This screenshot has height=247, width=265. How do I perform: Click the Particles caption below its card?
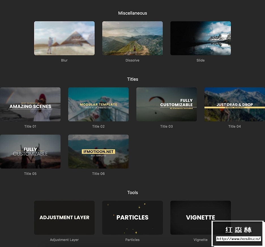click(132, 240)
